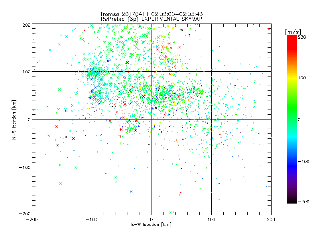Click the x-axis tick label "-200"
Viewport: 319px width, 239px height.
pos(32,219)
